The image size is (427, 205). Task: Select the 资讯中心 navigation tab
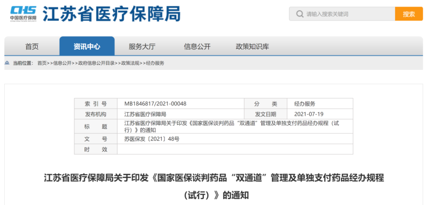87,46
